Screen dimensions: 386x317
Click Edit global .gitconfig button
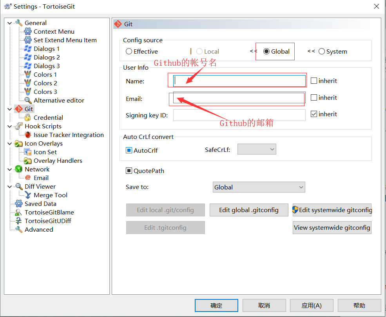249,210
